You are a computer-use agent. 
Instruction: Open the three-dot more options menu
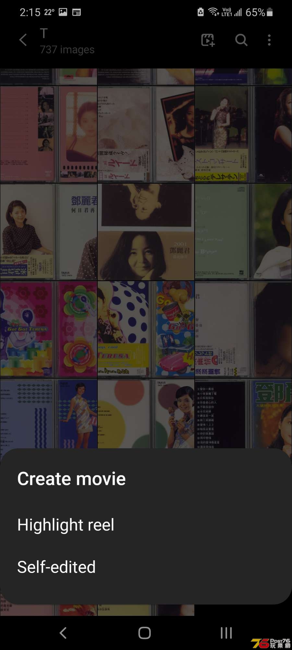click(x=269, y=40)
